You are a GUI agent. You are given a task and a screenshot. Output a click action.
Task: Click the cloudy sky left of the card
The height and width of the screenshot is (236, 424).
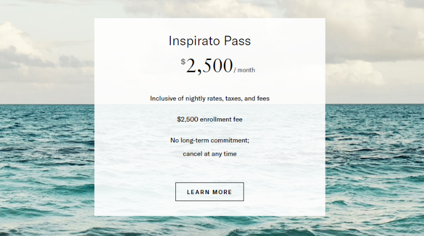point(45,51)
